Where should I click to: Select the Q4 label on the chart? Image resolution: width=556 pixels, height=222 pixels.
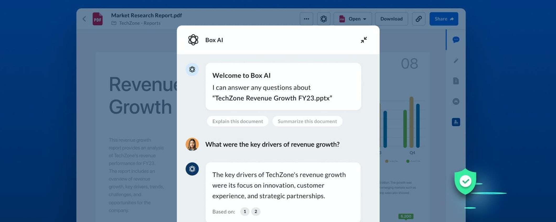point(412,153)
